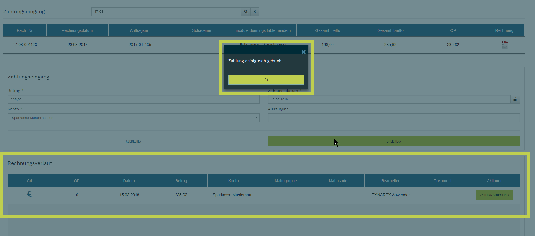535x236 pixels.
Task: Open the Konto dropdown Sparkasse Musterhausen
Action: [133, 118]
